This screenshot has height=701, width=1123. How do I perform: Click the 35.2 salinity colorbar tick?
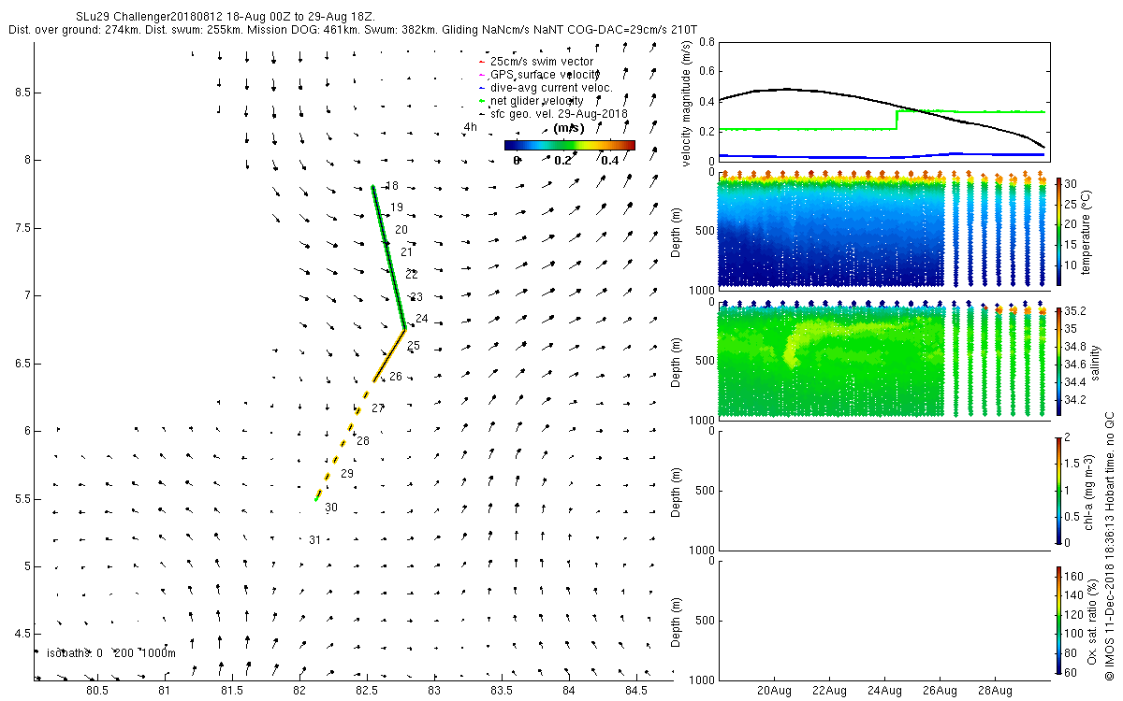1077,310
